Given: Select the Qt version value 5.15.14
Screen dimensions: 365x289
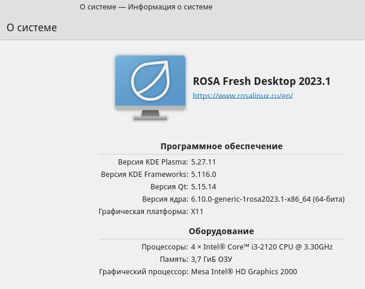Looking at the screenshot, I should pos(203,187).
